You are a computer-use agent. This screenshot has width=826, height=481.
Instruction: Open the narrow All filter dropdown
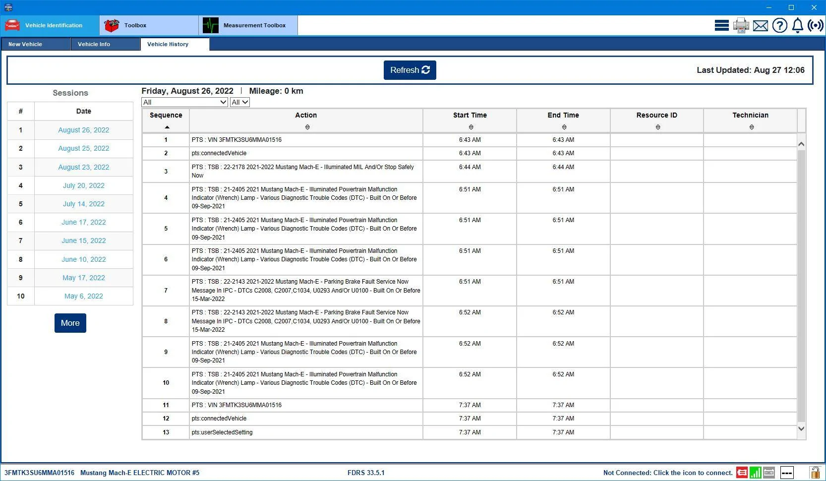tap(240, 102)
